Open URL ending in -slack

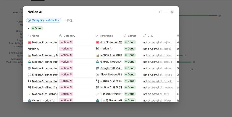tap(157, 75)
